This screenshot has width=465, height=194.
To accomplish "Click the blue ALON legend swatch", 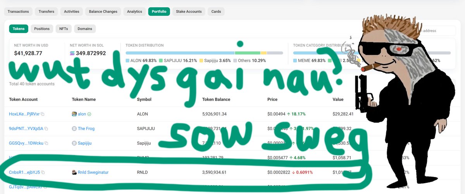I will pyautogui.click(x=127, y=61).
